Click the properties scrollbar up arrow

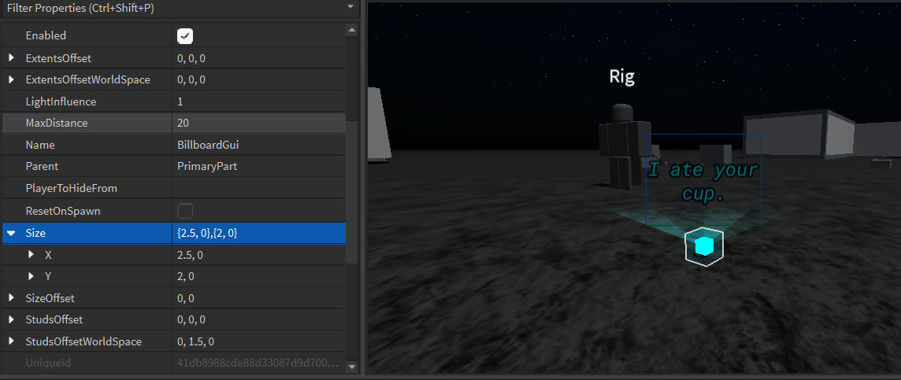(352, 30)
